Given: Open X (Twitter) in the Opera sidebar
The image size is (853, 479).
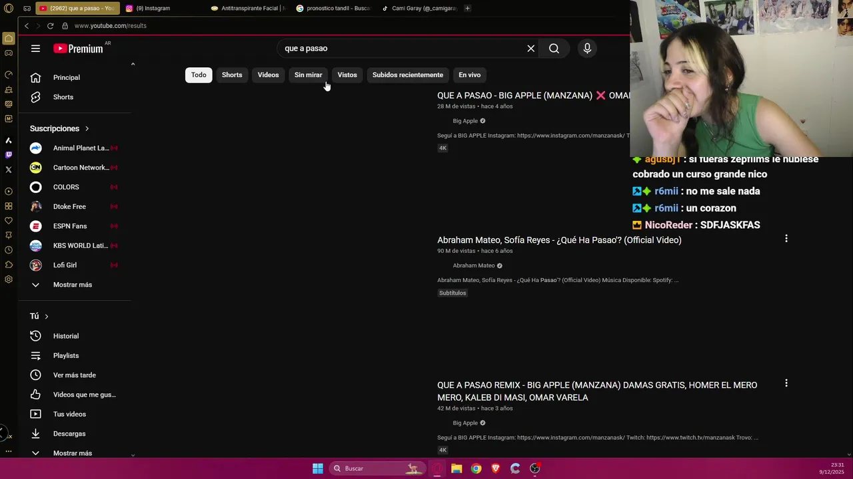Looking at the screenshot, I should pos(9,170).
